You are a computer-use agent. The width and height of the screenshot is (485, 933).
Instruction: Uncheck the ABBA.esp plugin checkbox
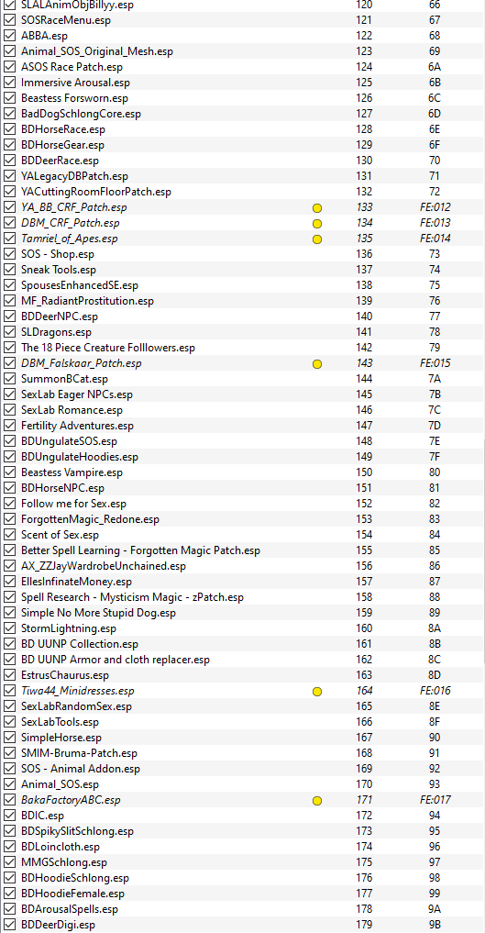coord(9,36)
